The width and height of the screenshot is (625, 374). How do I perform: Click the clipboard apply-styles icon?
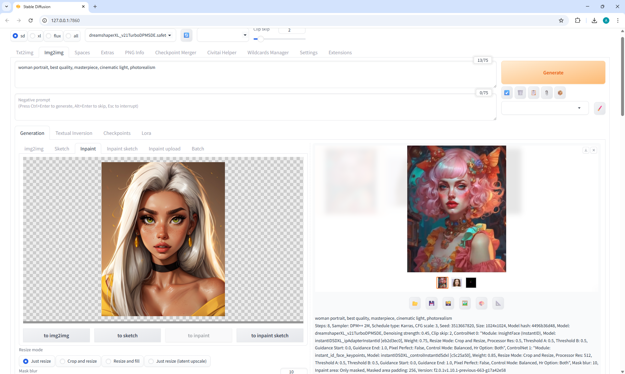point(534,93)
